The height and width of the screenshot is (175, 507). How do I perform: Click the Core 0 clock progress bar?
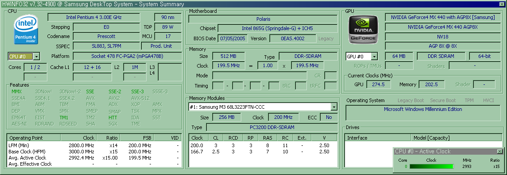click(431, 167)
